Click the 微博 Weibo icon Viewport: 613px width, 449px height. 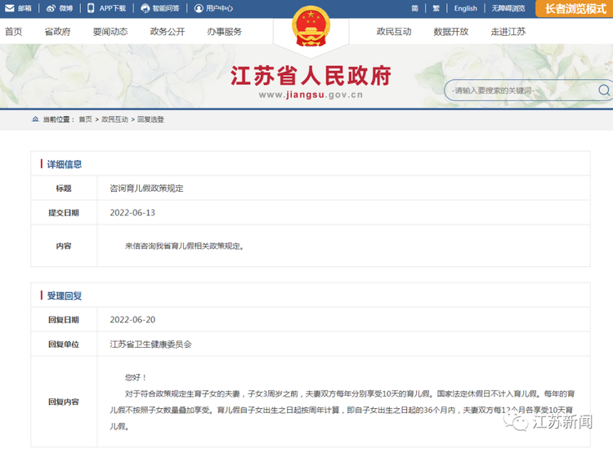[x=51, y=8]
